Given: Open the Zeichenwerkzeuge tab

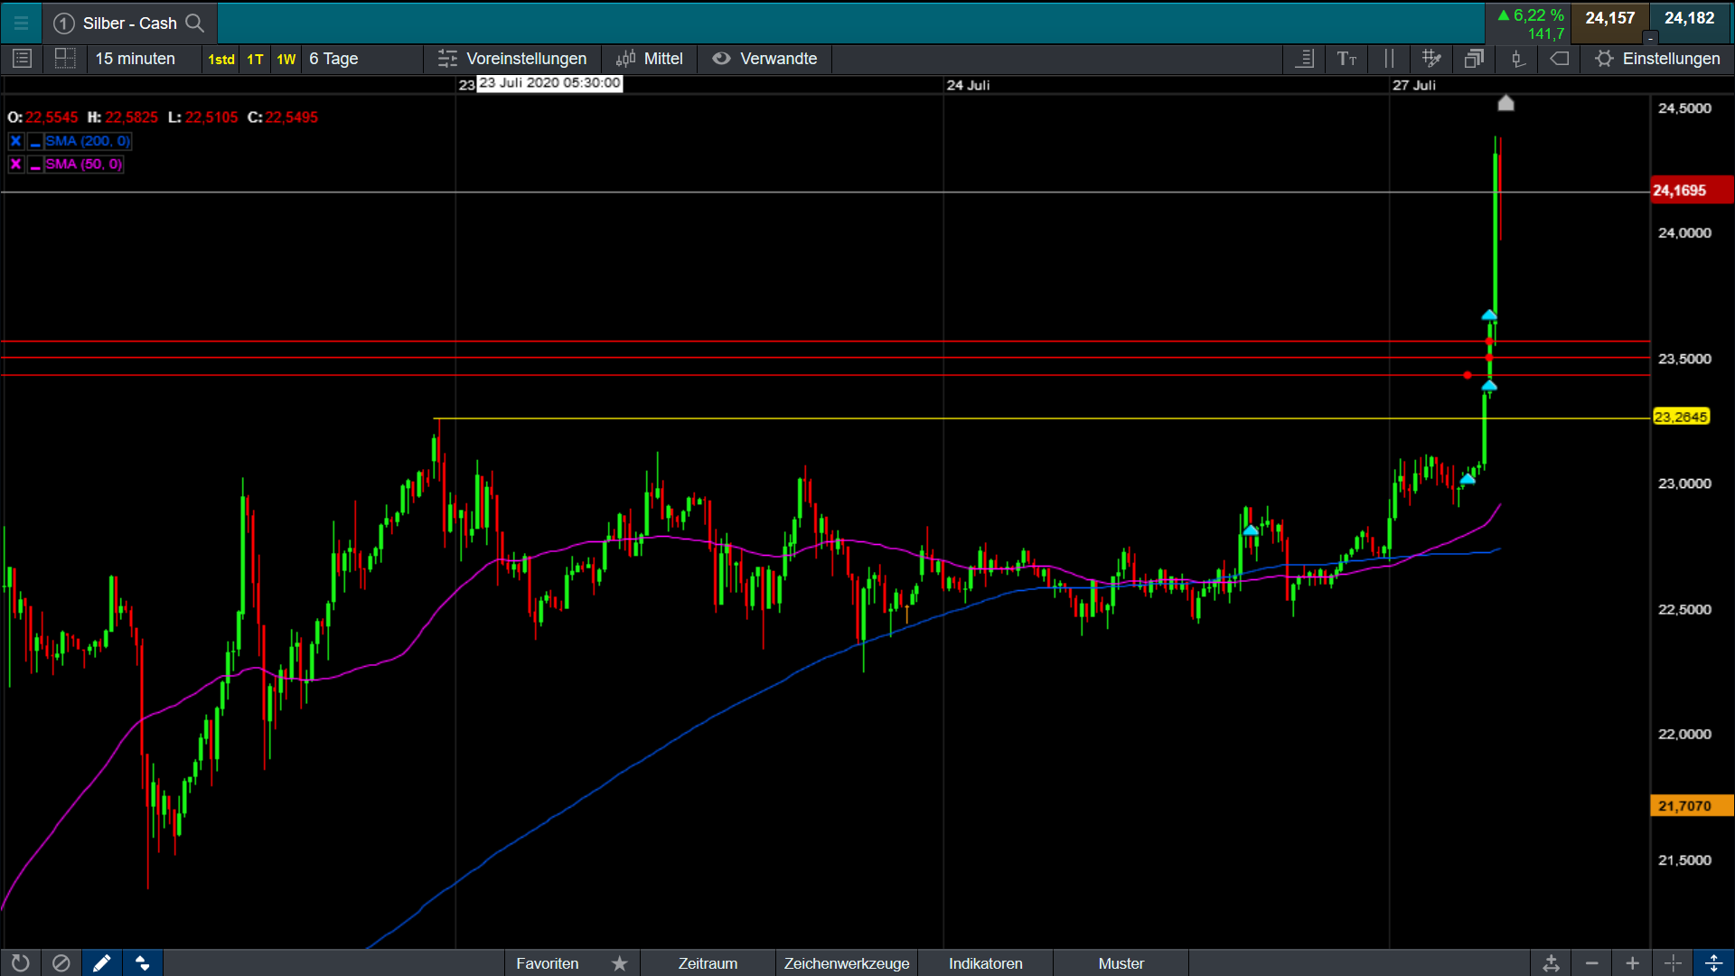Looking at the screenshot, I should pos(846,963).
